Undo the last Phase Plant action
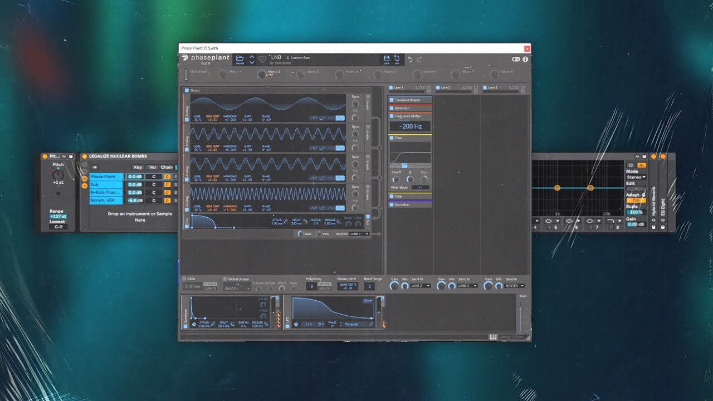713x401 pixels. tap(411, 59)
